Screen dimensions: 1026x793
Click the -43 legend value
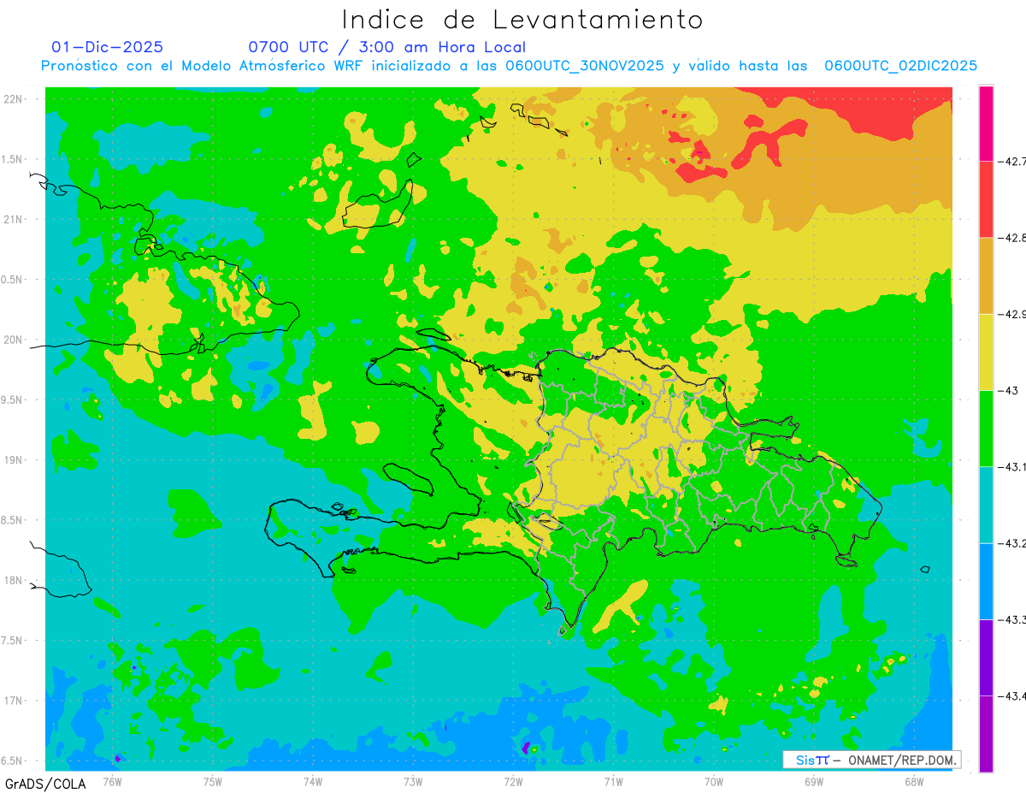[x=1007, y=390]
